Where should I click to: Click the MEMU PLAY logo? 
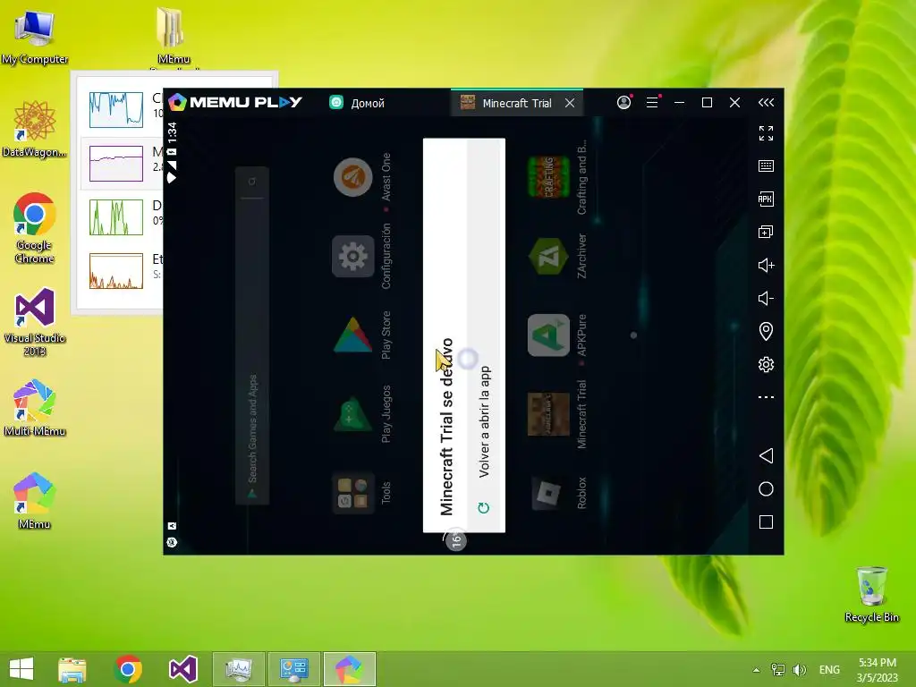tap(235, 102)
